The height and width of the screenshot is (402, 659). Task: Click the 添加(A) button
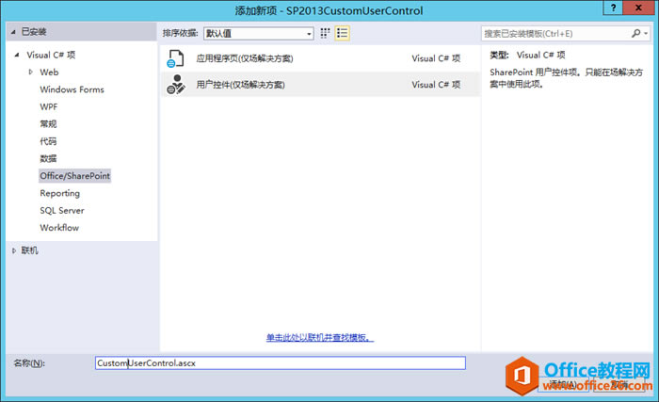point(564,384)
